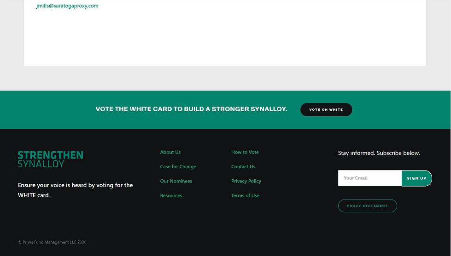
Task: Open the jmills@saratogaproxy.com email link
Action: (x=67, y=6)
